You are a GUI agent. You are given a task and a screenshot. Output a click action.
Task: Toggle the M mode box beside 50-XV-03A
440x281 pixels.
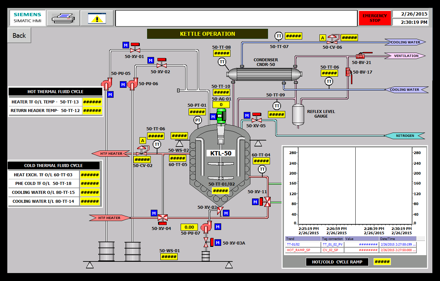(218, 243)
